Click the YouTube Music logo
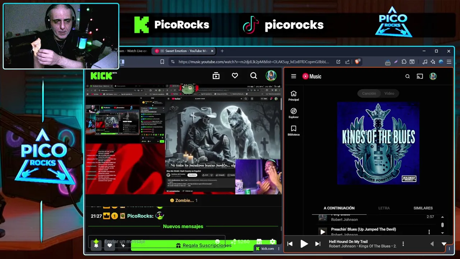This screenshot has height=259, width=460. click(312, 76)
